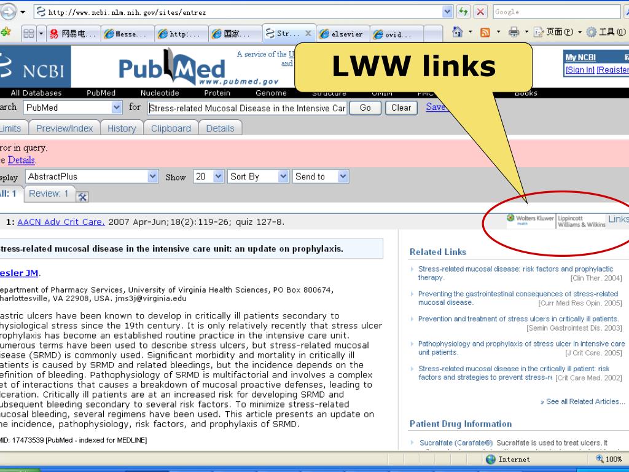Switch to the Messe... browser tab
This screenshot has width=629, height=472.
click(128, 34)
